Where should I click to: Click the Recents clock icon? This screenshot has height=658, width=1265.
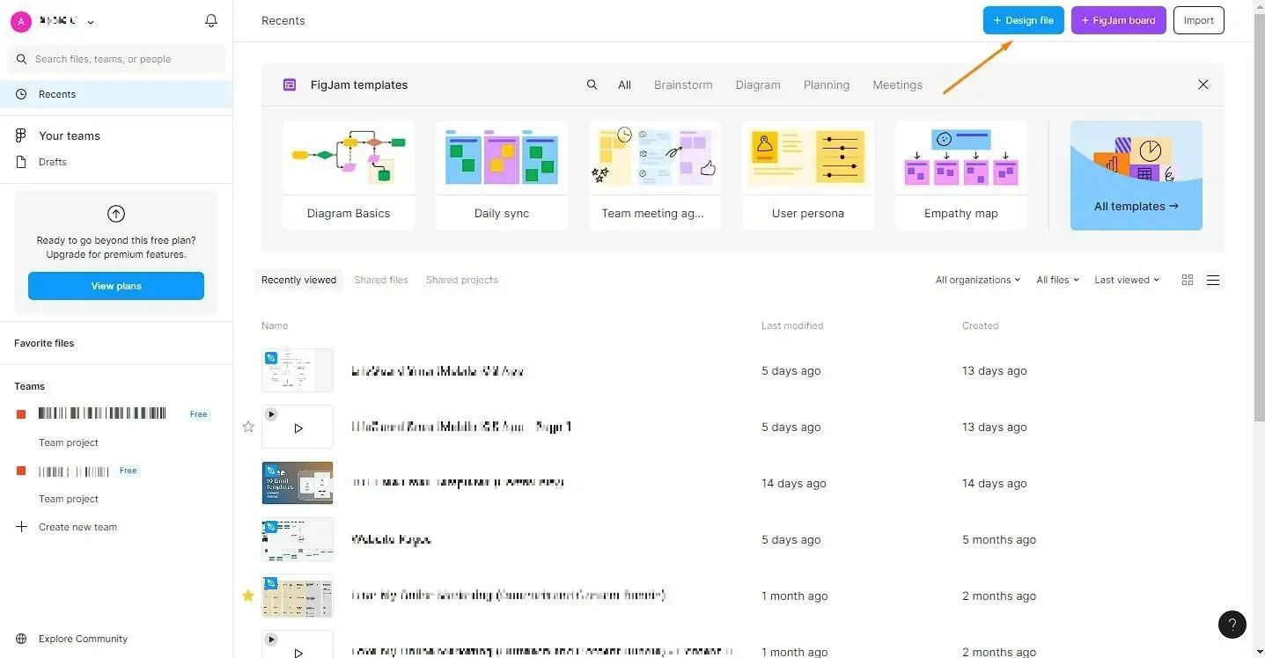[21, 94]
